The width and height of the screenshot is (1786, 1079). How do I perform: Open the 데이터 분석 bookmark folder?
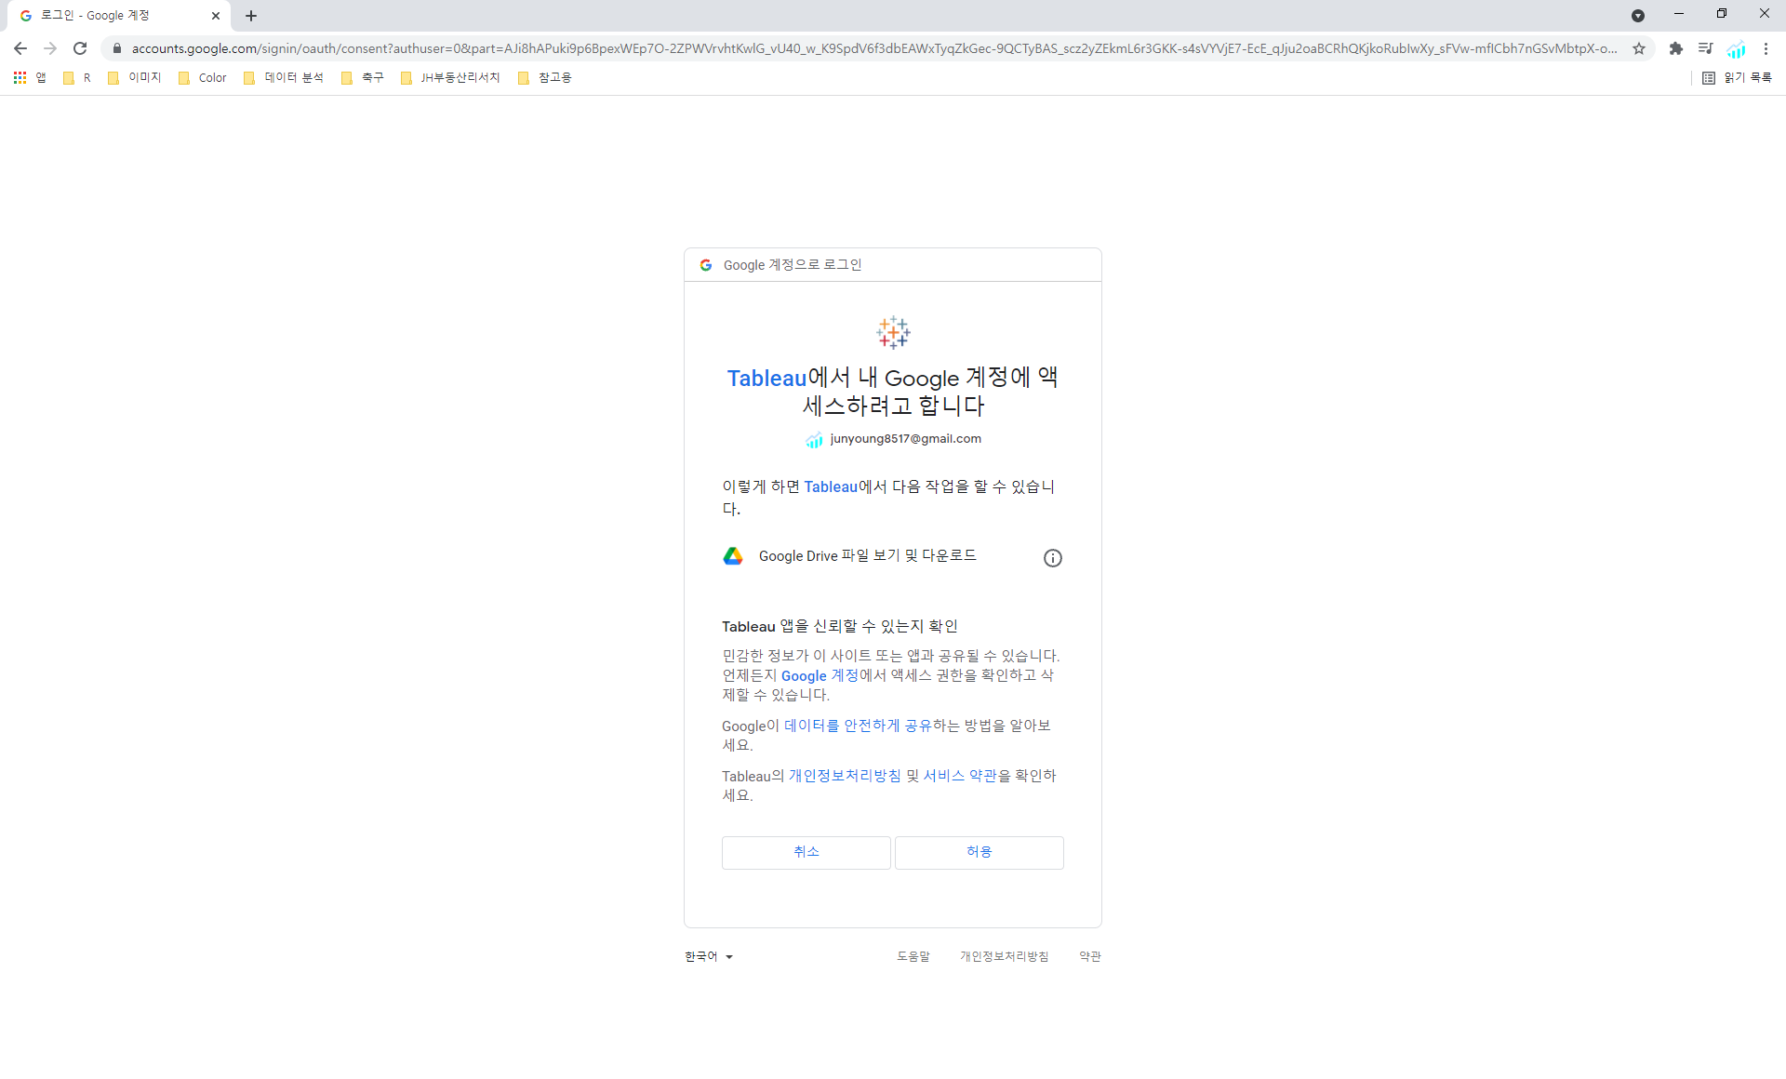point(284,78)
